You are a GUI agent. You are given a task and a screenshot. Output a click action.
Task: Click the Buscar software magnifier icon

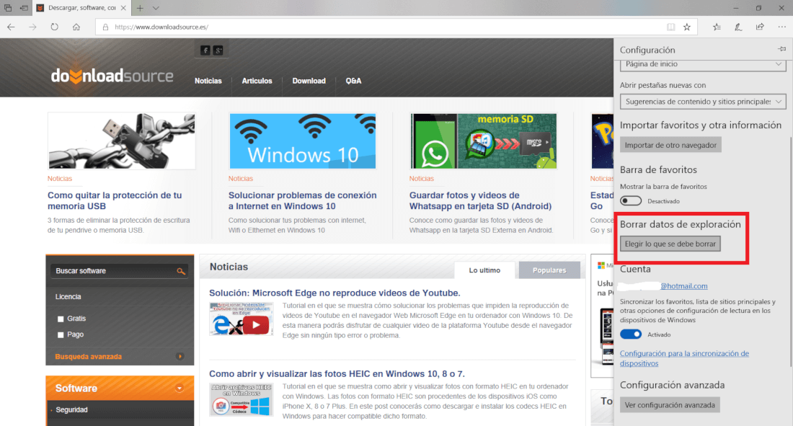(180, 271)
